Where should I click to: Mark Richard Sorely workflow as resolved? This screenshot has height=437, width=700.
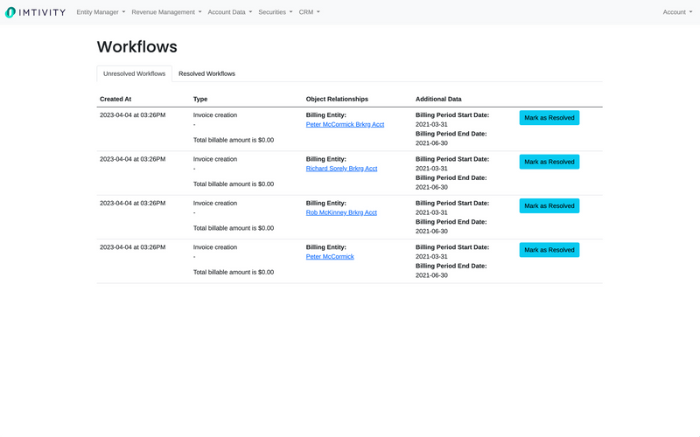pos(549,162)
